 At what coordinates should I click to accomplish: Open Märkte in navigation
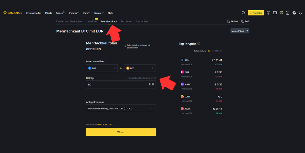coord(49,13)
